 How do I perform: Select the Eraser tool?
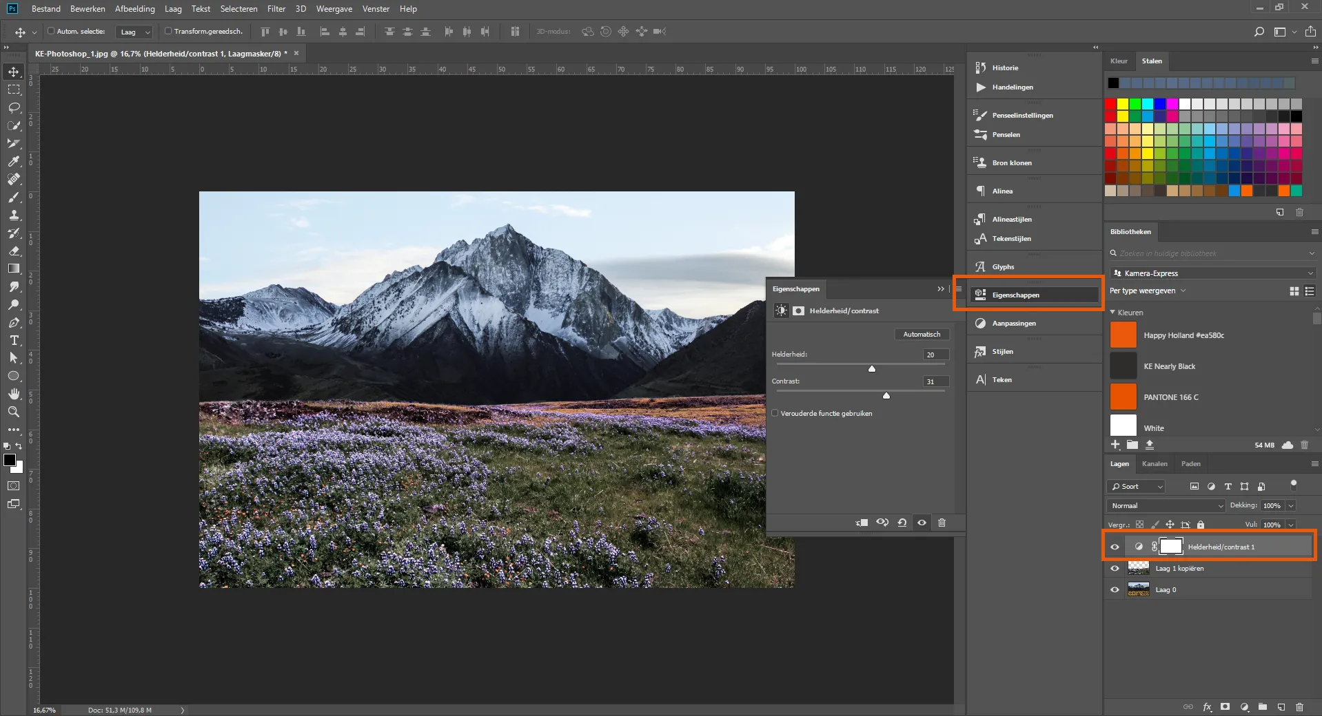14,251
